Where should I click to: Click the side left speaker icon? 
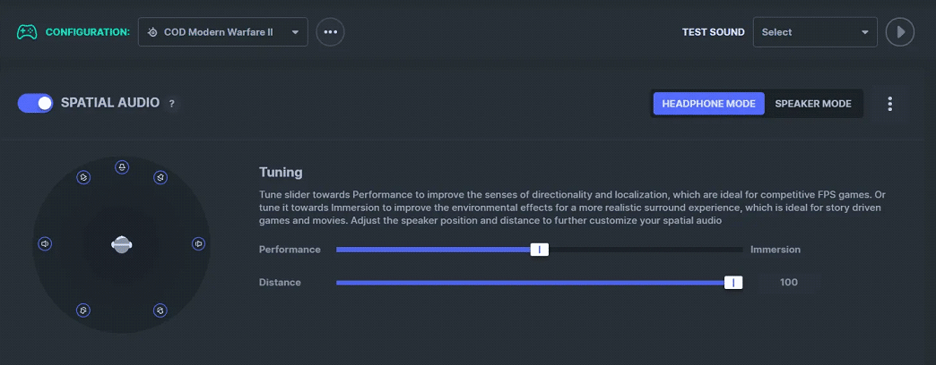click(x=45, y=243)
